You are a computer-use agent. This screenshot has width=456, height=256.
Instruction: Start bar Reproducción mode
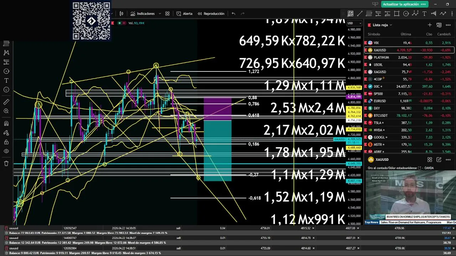click(x=211, y=14)
